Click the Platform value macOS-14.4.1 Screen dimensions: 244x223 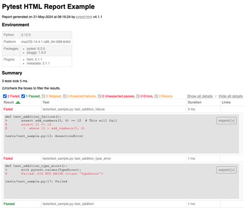[46, 42]
